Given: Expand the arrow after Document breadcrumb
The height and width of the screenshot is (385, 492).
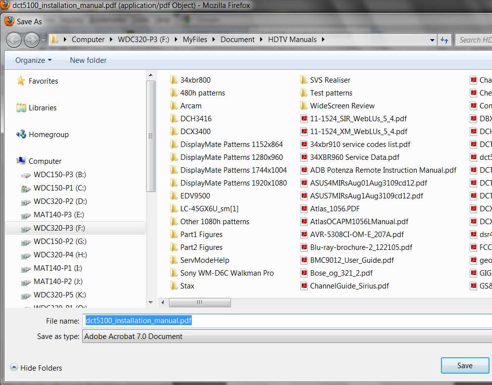Looking at the screenshot, I should [261, 40].
